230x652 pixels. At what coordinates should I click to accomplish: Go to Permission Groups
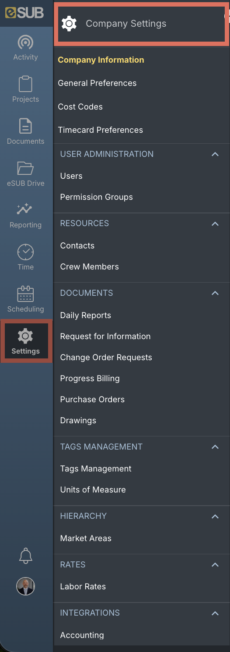tap(96, 197)
